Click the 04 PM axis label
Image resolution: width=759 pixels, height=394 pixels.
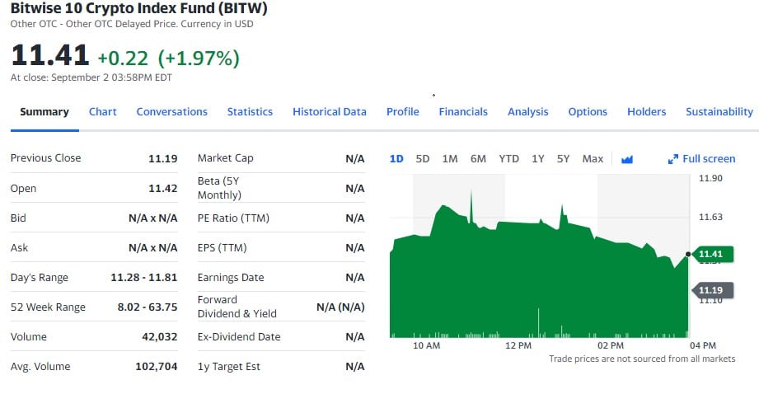point(703,345)
